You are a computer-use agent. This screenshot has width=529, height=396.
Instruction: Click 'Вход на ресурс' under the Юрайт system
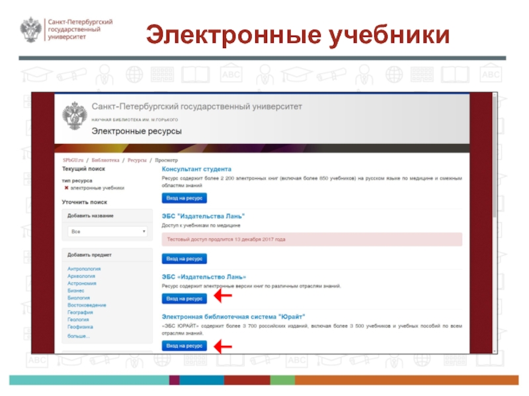coord(184,346)
